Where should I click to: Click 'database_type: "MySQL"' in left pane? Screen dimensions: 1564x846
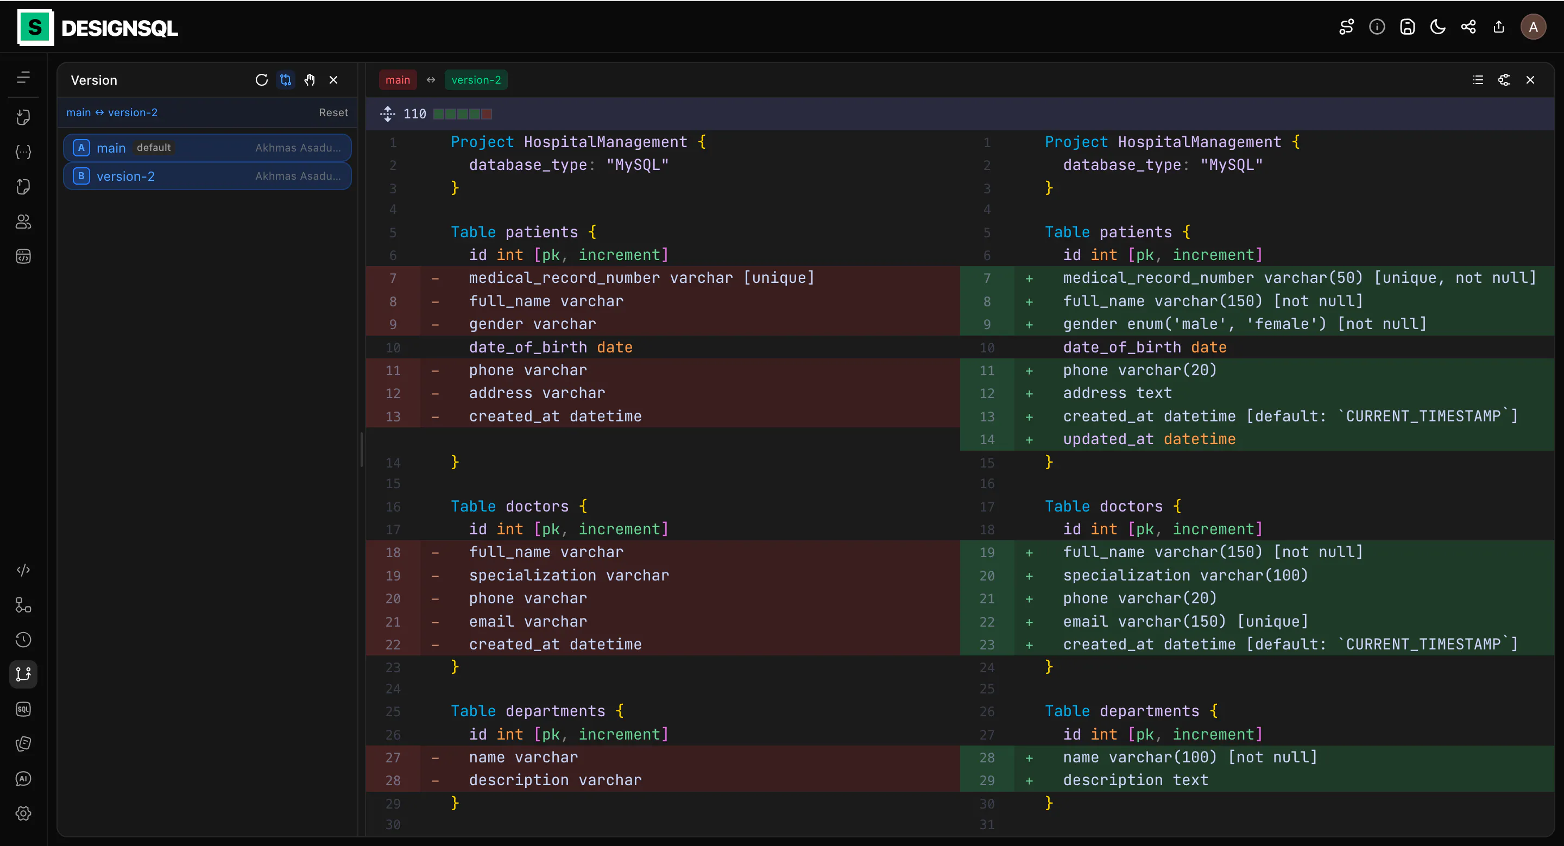569,165
